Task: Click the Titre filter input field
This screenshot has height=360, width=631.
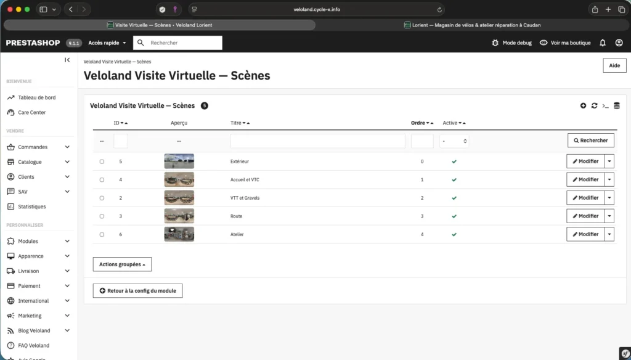Action: coord(317,141)
